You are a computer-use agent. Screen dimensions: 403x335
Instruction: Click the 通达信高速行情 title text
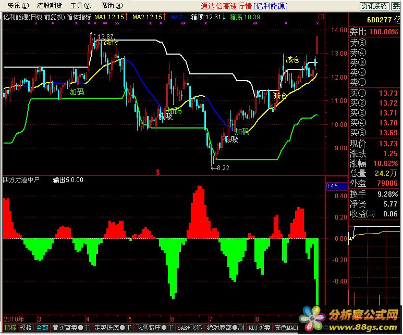[226, 6]
